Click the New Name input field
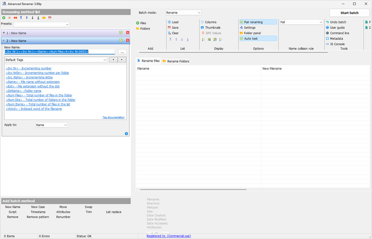This screenshot has height=239, width=372. (60, 52)
